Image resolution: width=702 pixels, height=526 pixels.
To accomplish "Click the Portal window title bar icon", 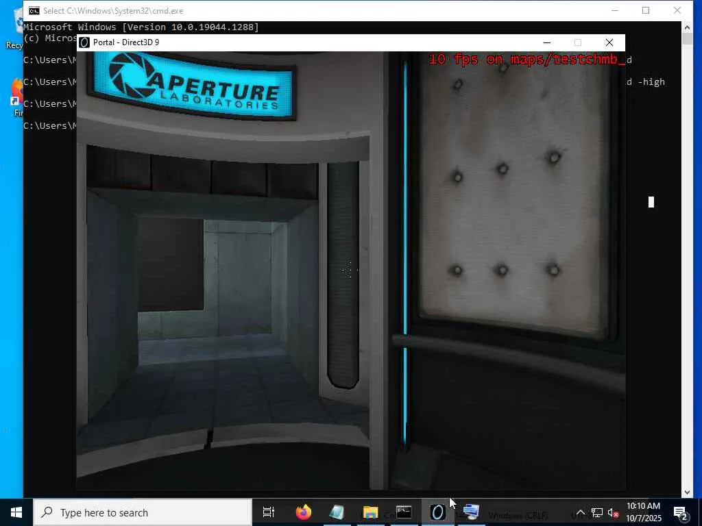I will click(84, 42).
